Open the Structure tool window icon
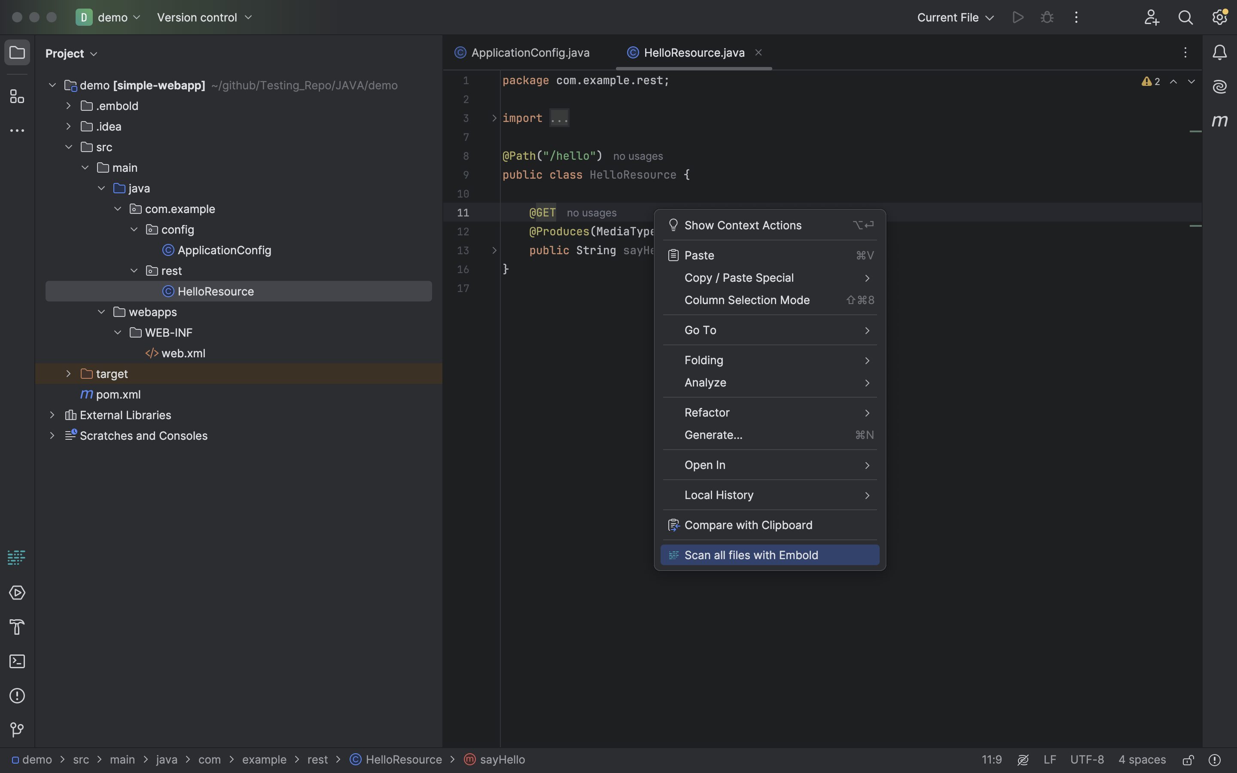The image size is (1237, 773). (x=17, y=96)
